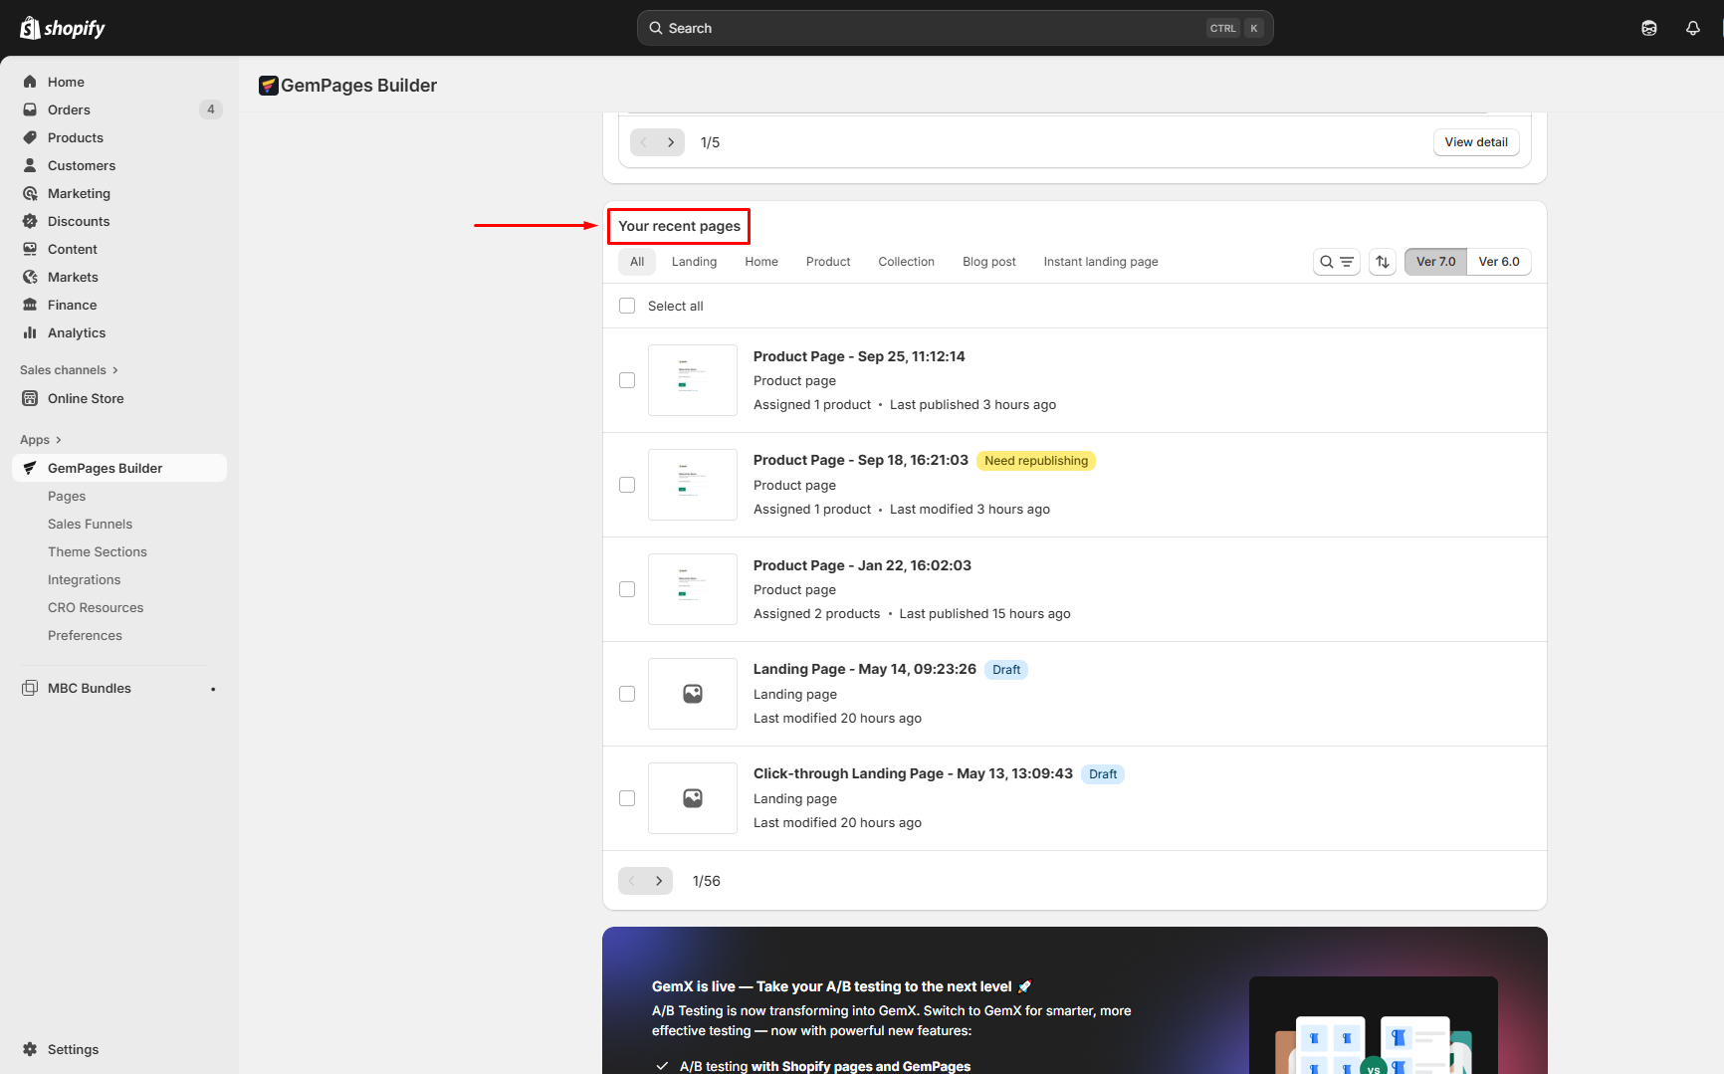Tick checkbox for Product Page Sep 25
Screen dimensions: 1724x1074
[627, 380]
